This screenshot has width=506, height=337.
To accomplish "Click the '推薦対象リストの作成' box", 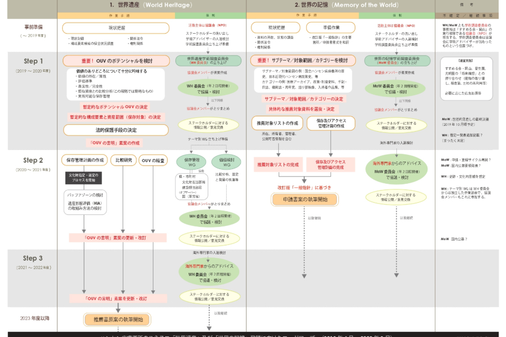I will (277, 123).
